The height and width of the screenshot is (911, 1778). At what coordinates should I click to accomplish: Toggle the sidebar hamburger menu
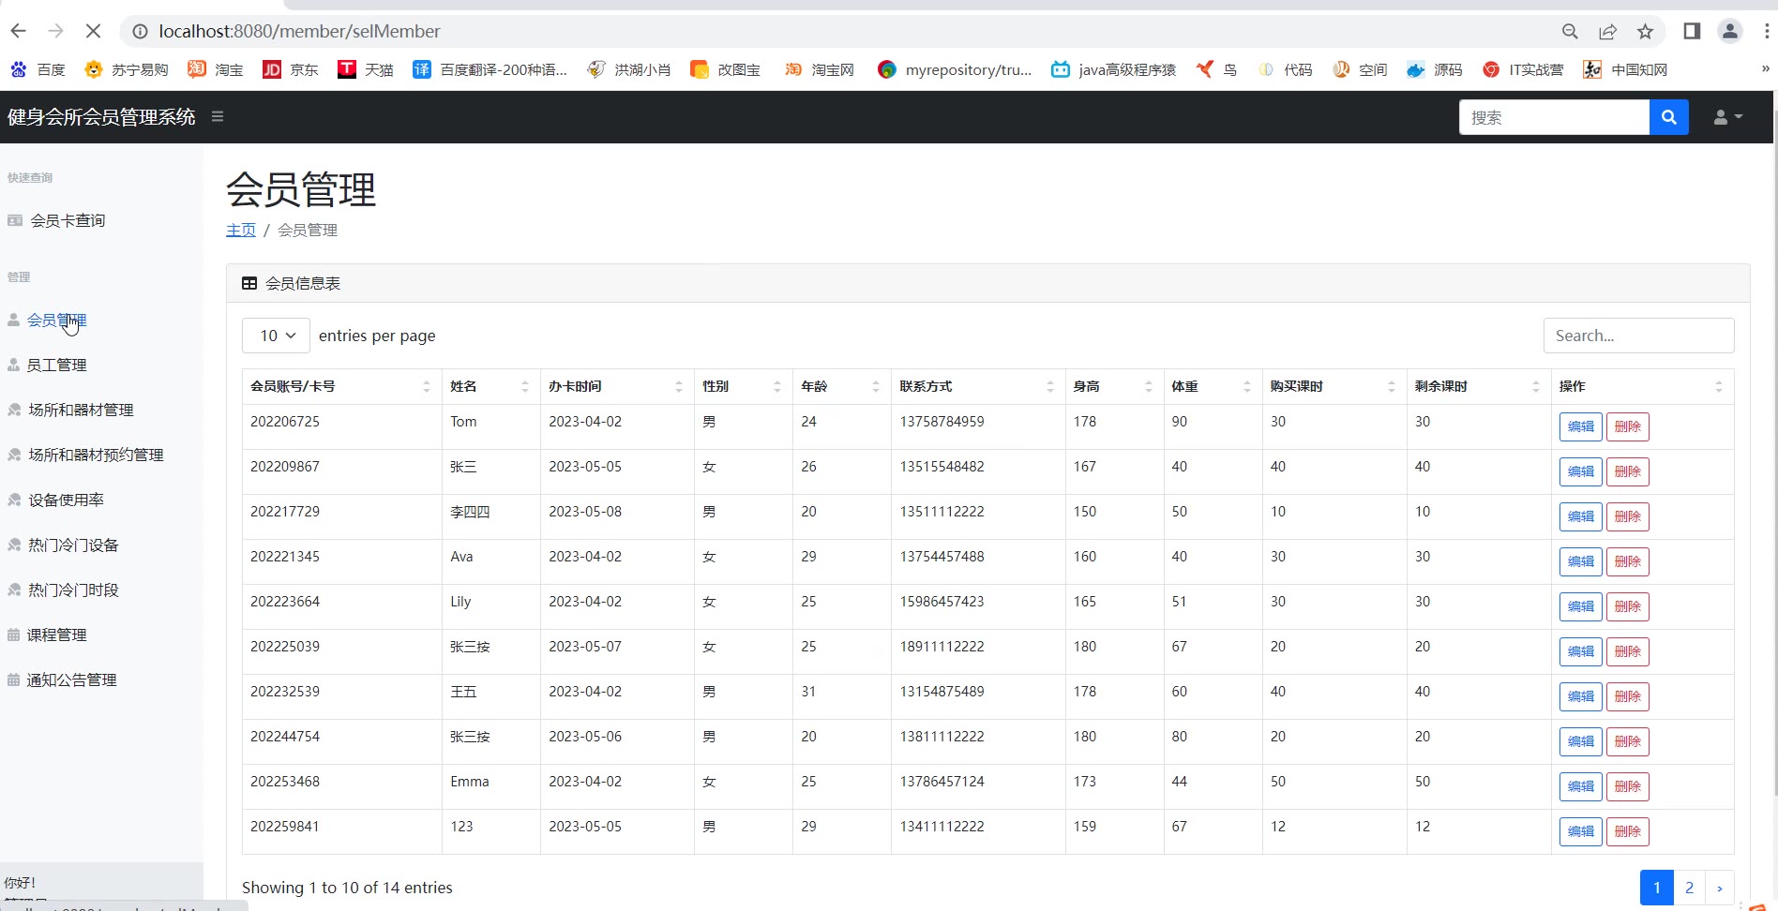[218, 117]
